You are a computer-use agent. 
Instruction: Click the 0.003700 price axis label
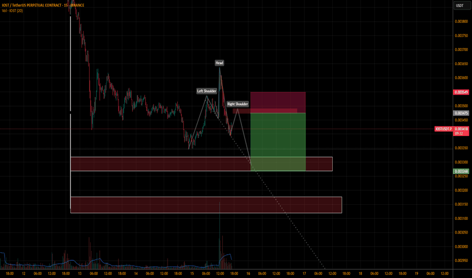461,50
